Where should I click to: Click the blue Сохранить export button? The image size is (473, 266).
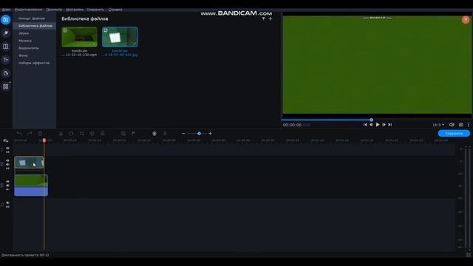point(454,133)
